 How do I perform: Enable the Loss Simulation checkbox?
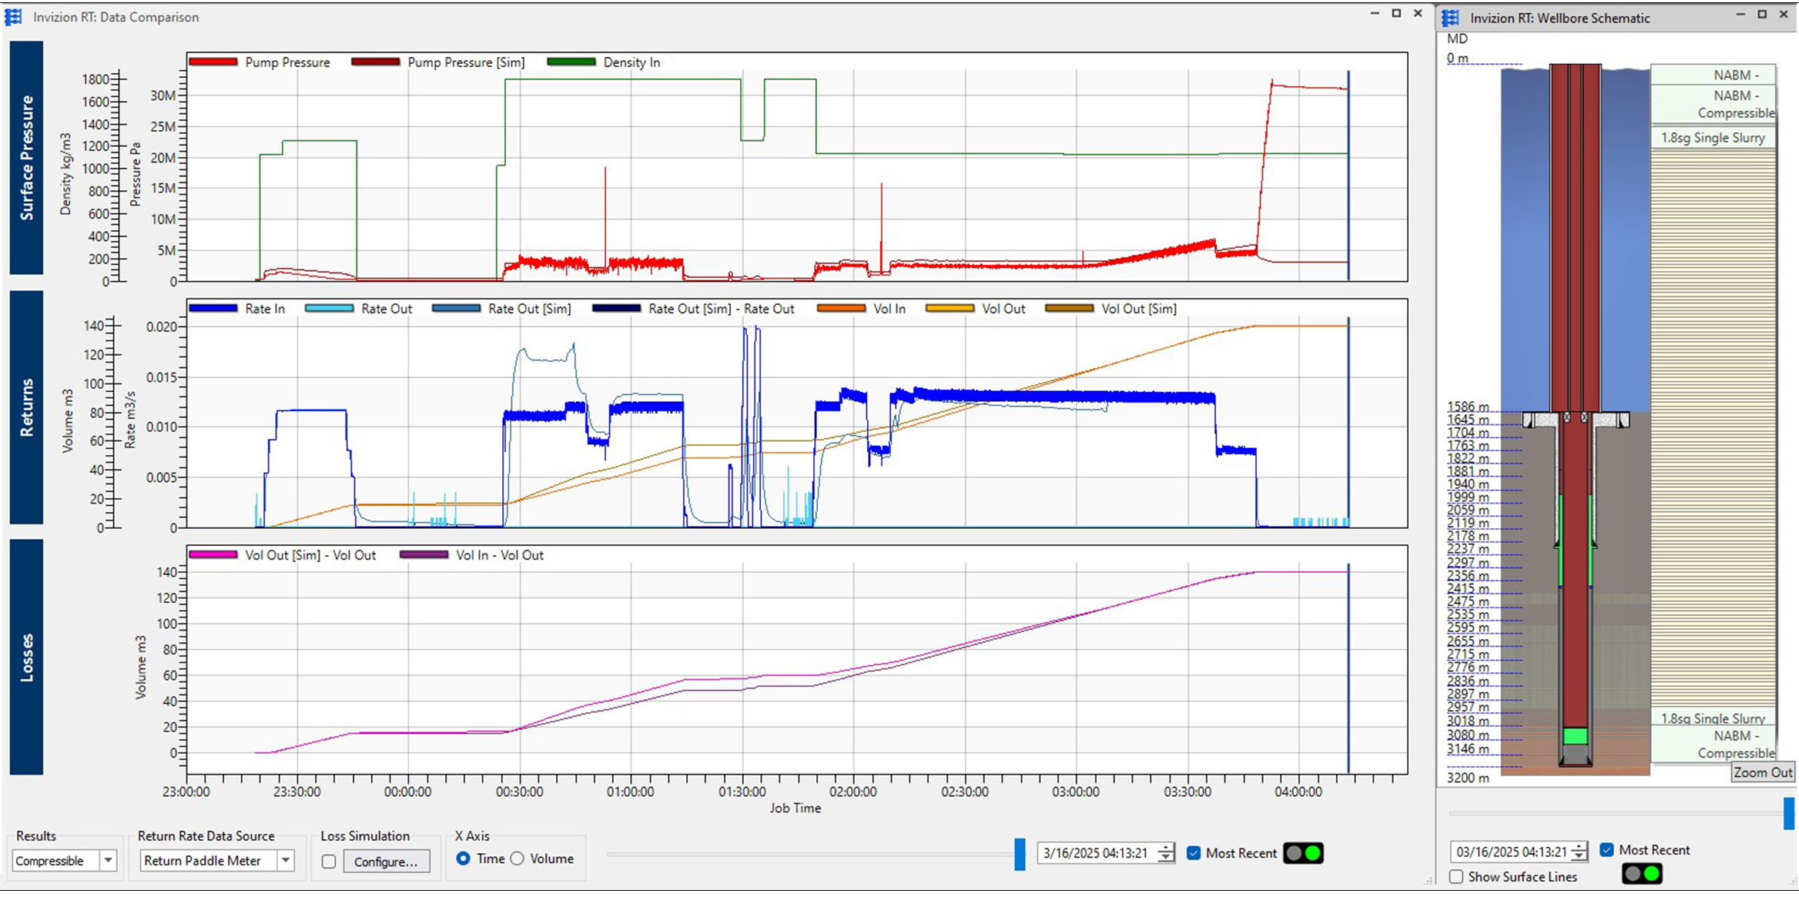(x=329, y=862)
